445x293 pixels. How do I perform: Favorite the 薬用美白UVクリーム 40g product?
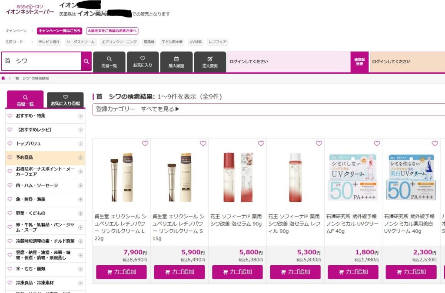coord(435,143)
